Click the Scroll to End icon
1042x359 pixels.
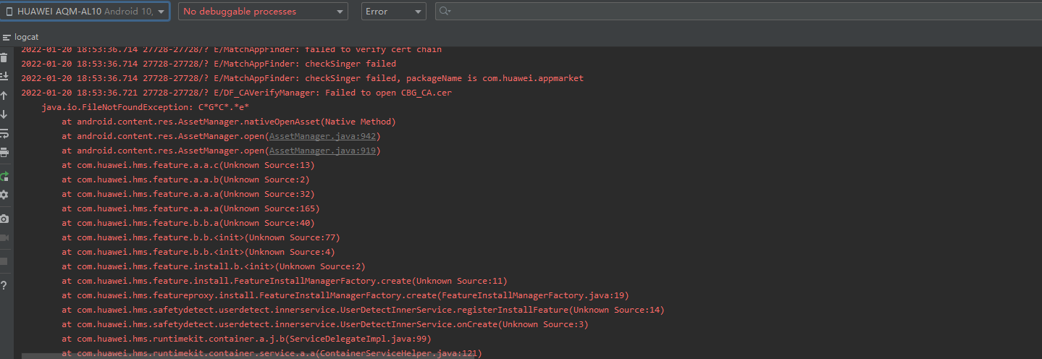tap(4, 77)
